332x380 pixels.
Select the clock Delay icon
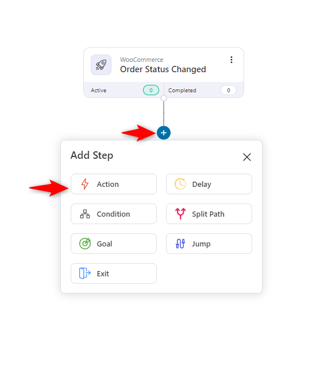180,184
